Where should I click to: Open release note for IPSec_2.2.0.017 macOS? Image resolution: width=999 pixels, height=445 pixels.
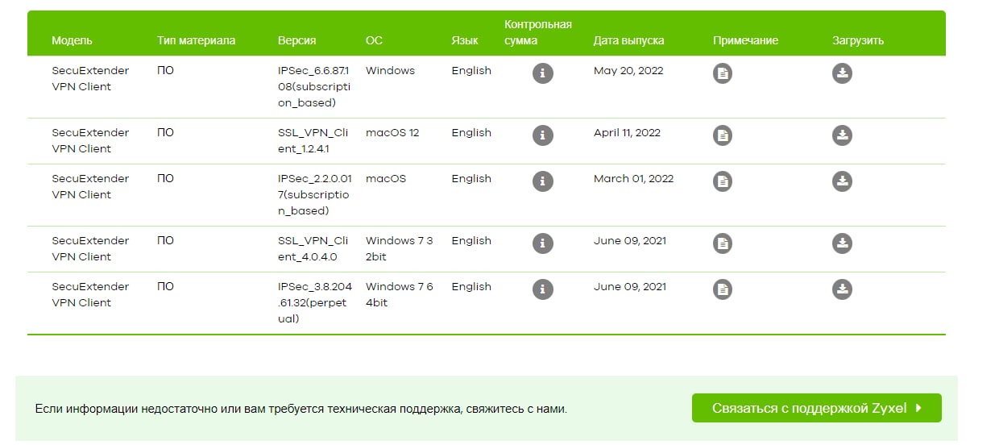(723, 181)
